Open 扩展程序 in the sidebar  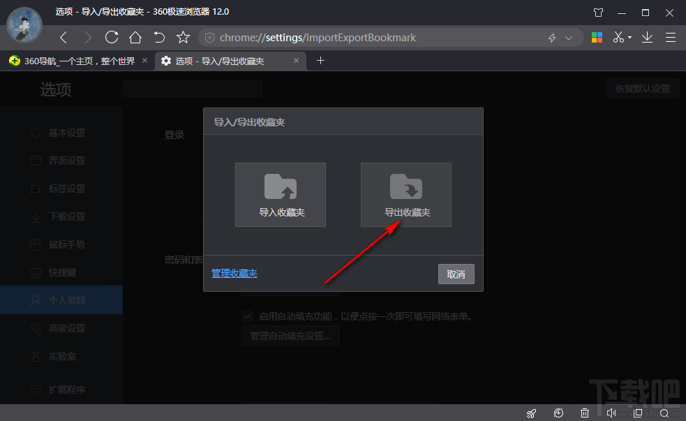click(x=61, y=390)
